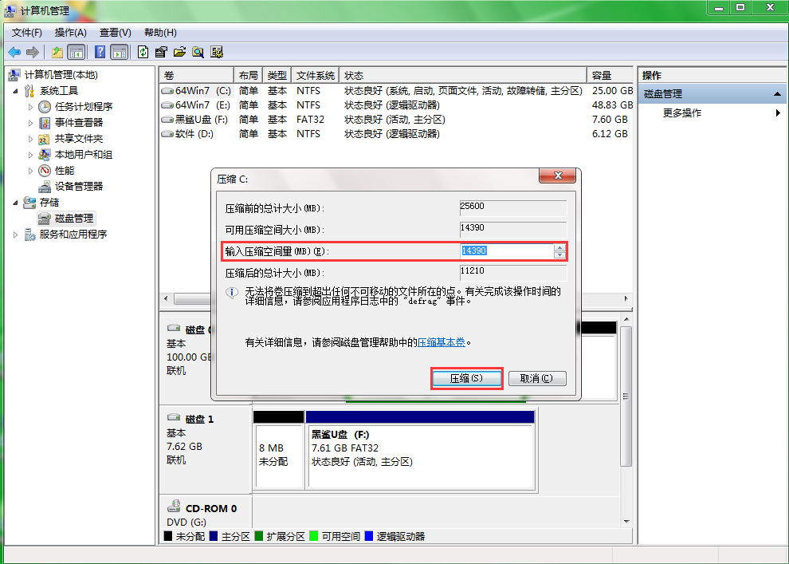Expand 服务和应用程序 tree node
Screen dimensions: 789x564
(x=17, y=235)
